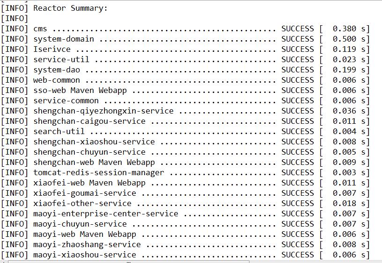Click the scrollbar left arrow at bottom
Screen dimensions: 382x263
pyautogui.click(x=2, y=262)
